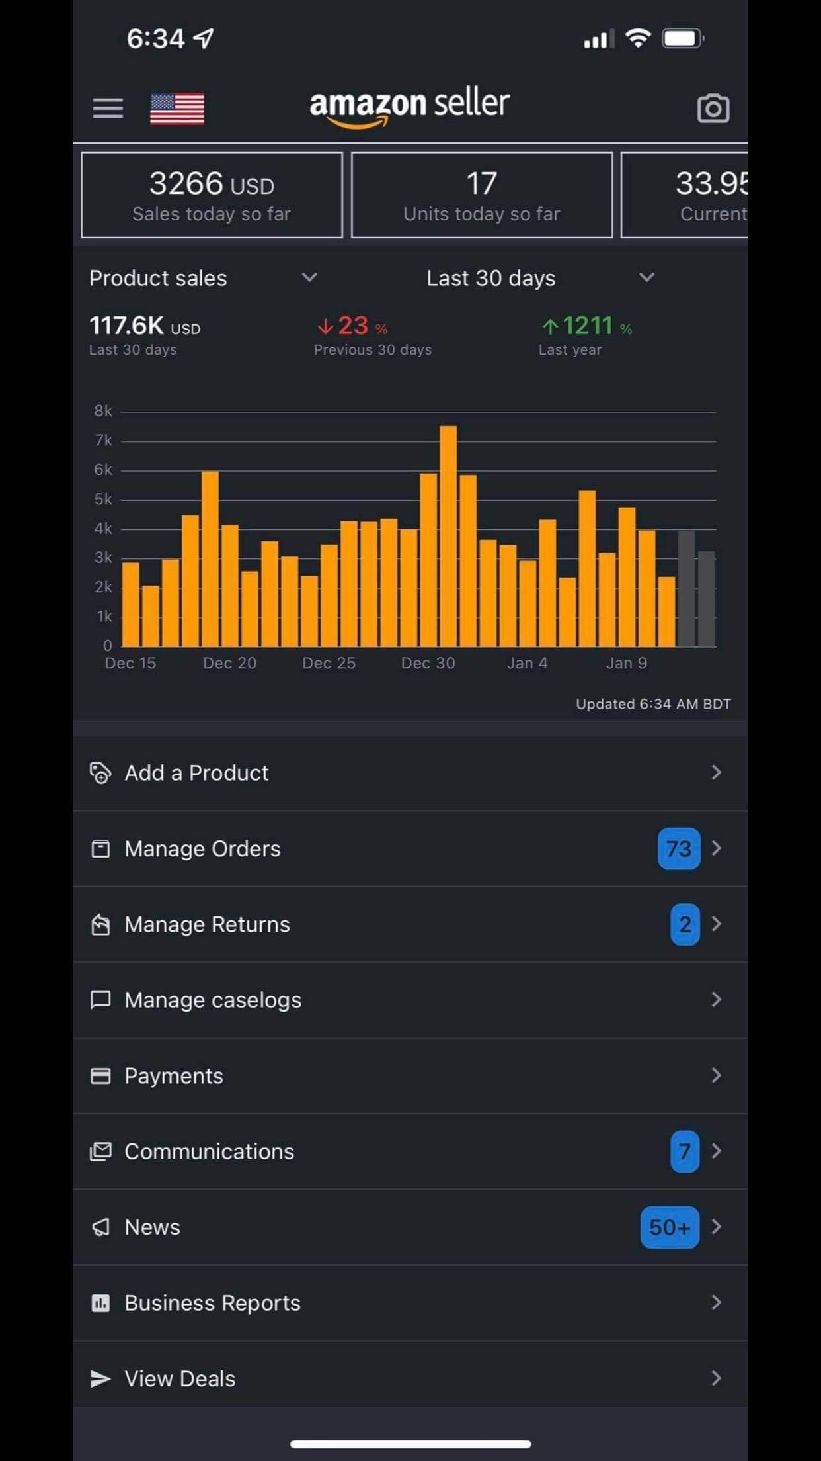
Task: Tap the Units today so far card
Action: (x=481, y=195)
